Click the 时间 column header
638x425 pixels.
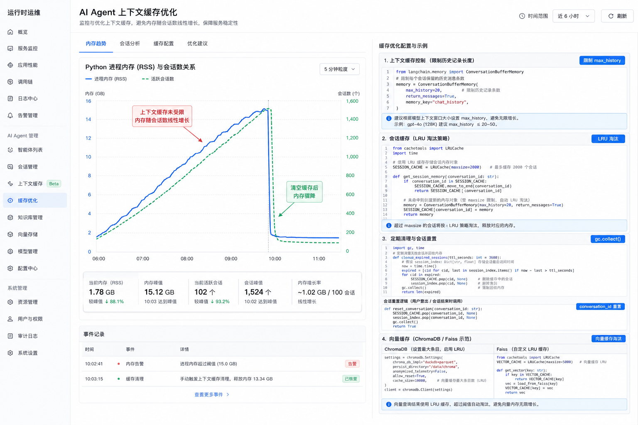click(89, 349)
